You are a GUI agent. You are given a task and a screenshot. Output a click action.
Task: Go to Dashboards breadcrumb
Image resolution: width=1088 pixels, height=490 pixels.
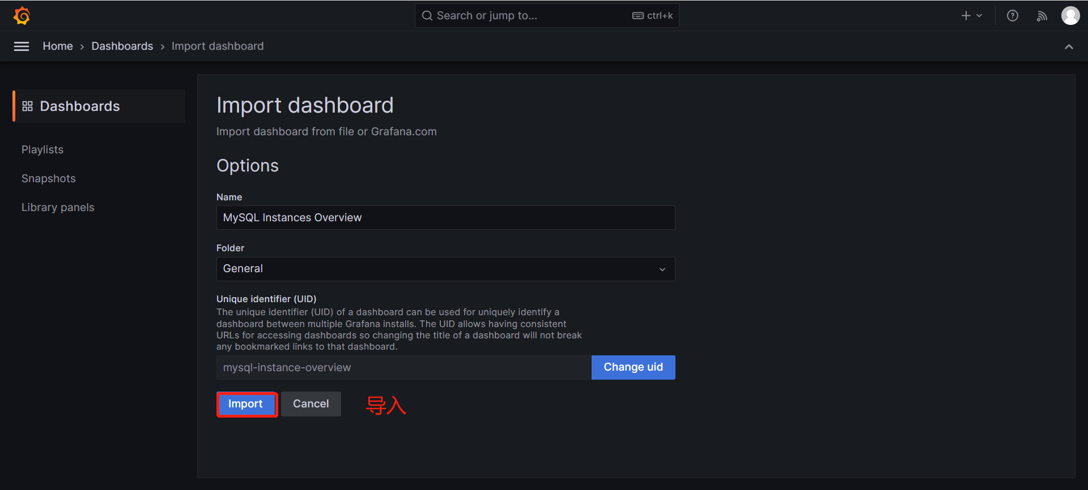pyautogui.click(x=122, y=46)
